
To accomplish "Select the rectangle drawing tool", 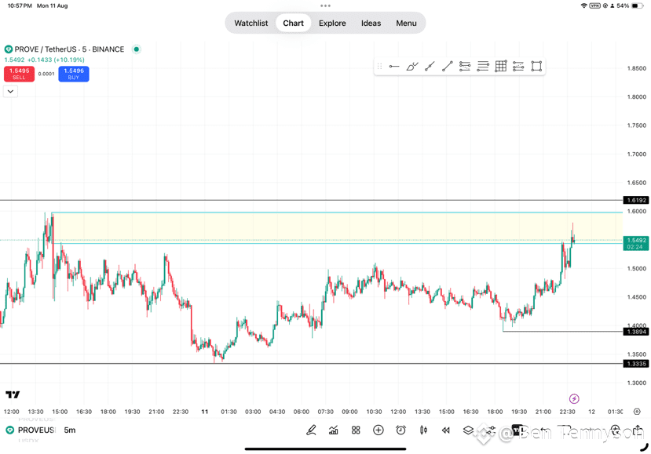I will tap(536, 67).
